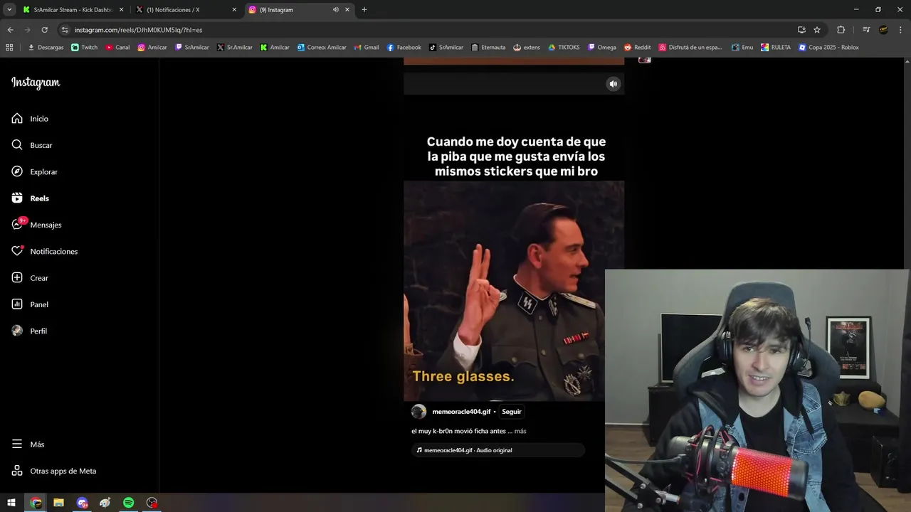Open Instagram Amilcar bookmark

pyautogui.click(x=152, y=48)
